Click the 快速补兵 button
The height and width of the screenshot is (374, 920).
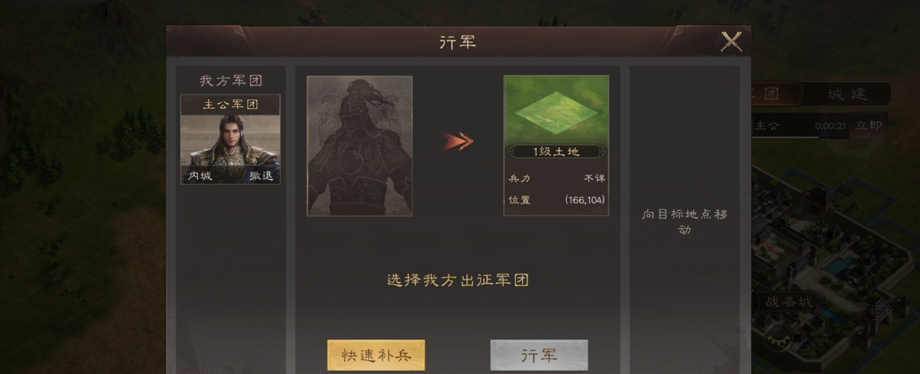[x=376, y=355]
